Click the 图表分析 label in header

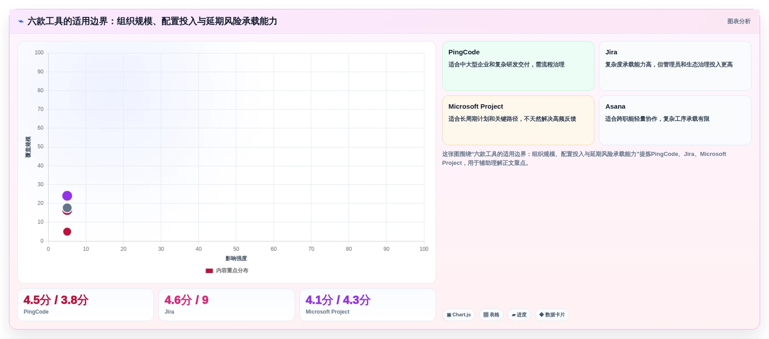739,21
